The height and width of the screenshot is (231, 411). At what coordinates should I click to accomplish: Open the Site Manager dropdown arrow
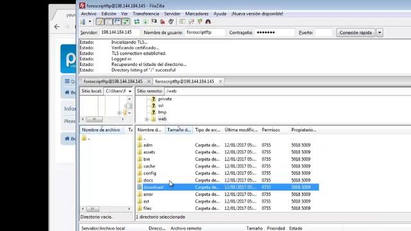click(90, 22)
